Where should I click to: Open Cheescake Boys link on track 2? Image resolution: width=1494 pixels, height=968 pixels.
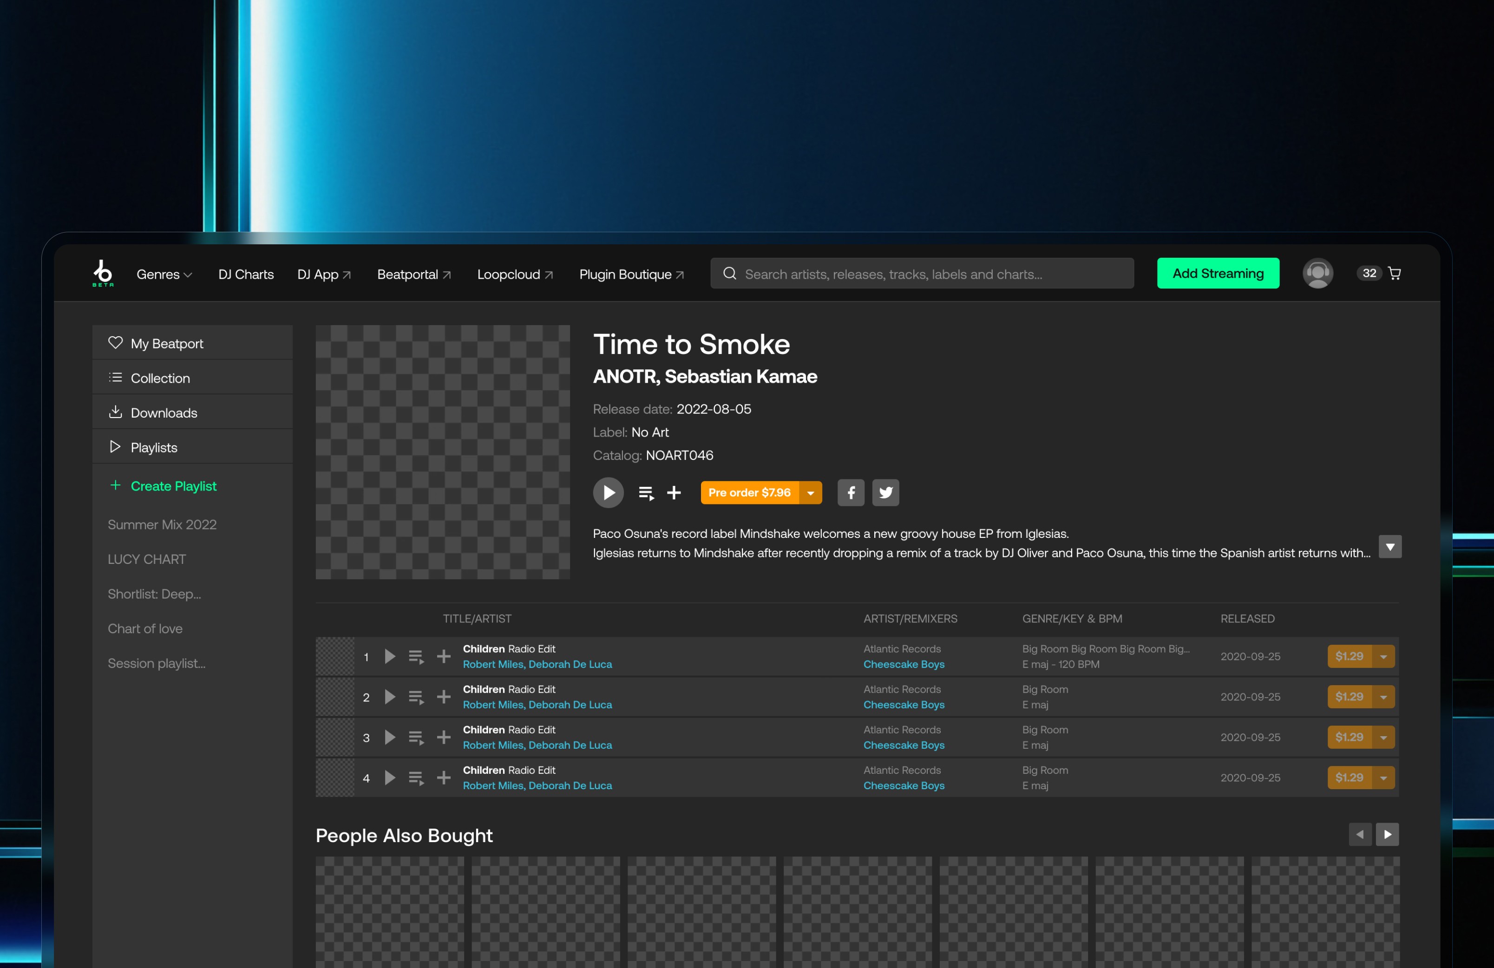pos(904,705)
